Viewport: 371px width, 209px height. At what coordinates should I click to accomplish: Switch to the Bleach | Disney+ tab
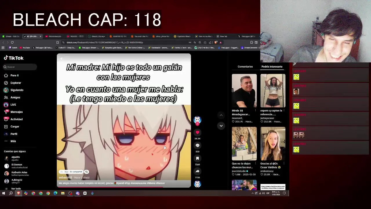coord(97,36)
